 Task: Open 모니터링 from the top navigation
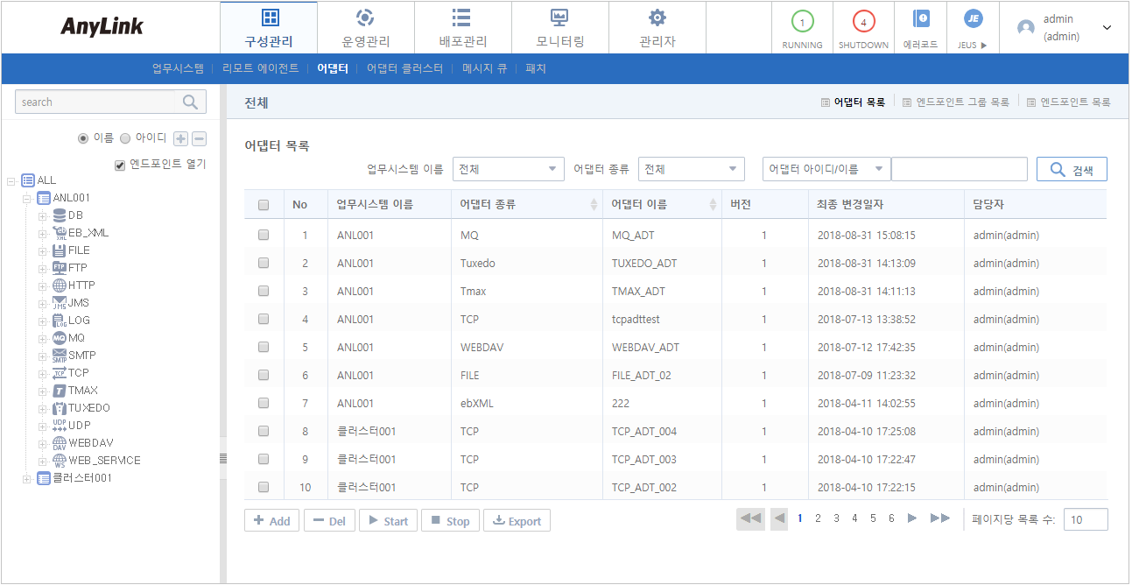click(x=559, y=28)
